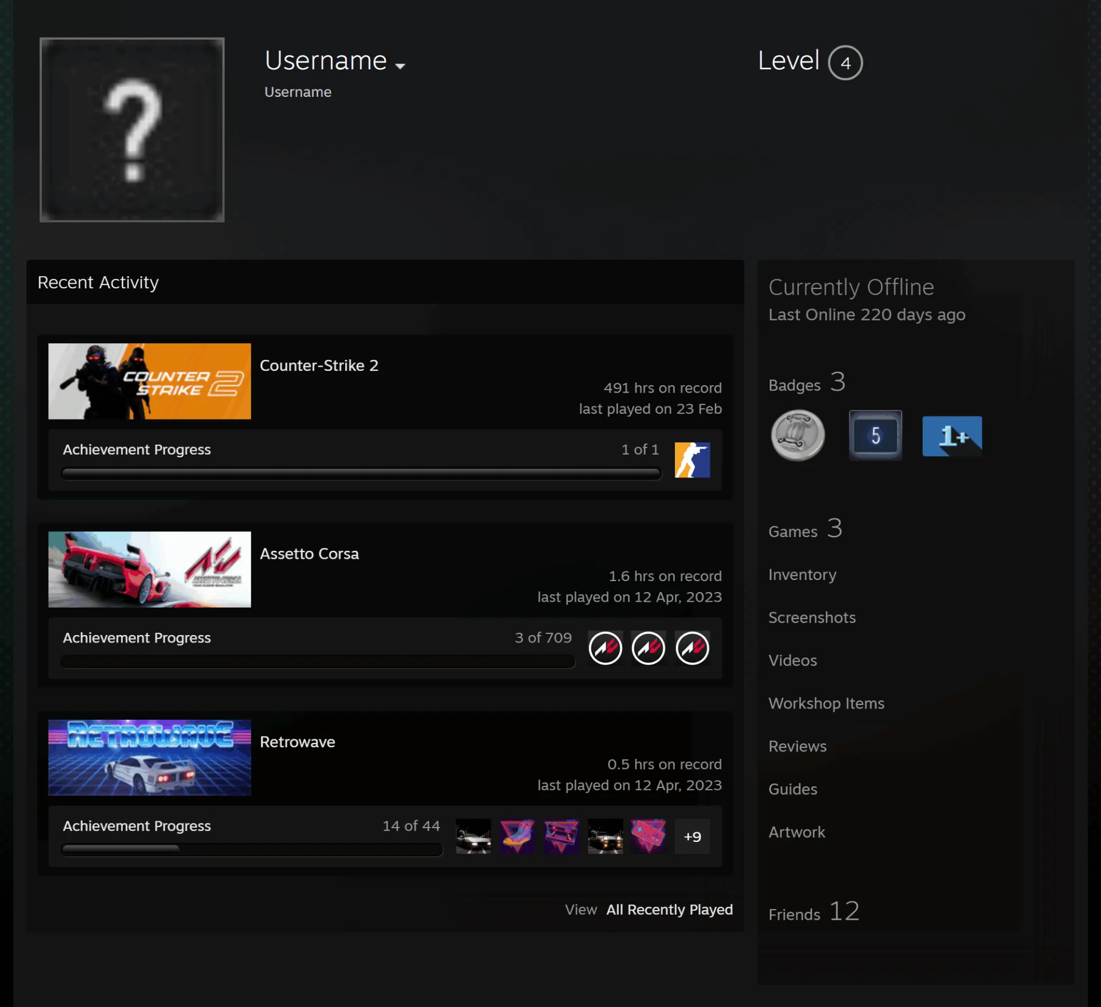Open the Inventory link
This screenshot has width=1101, height=1007.
coord(802,574)
